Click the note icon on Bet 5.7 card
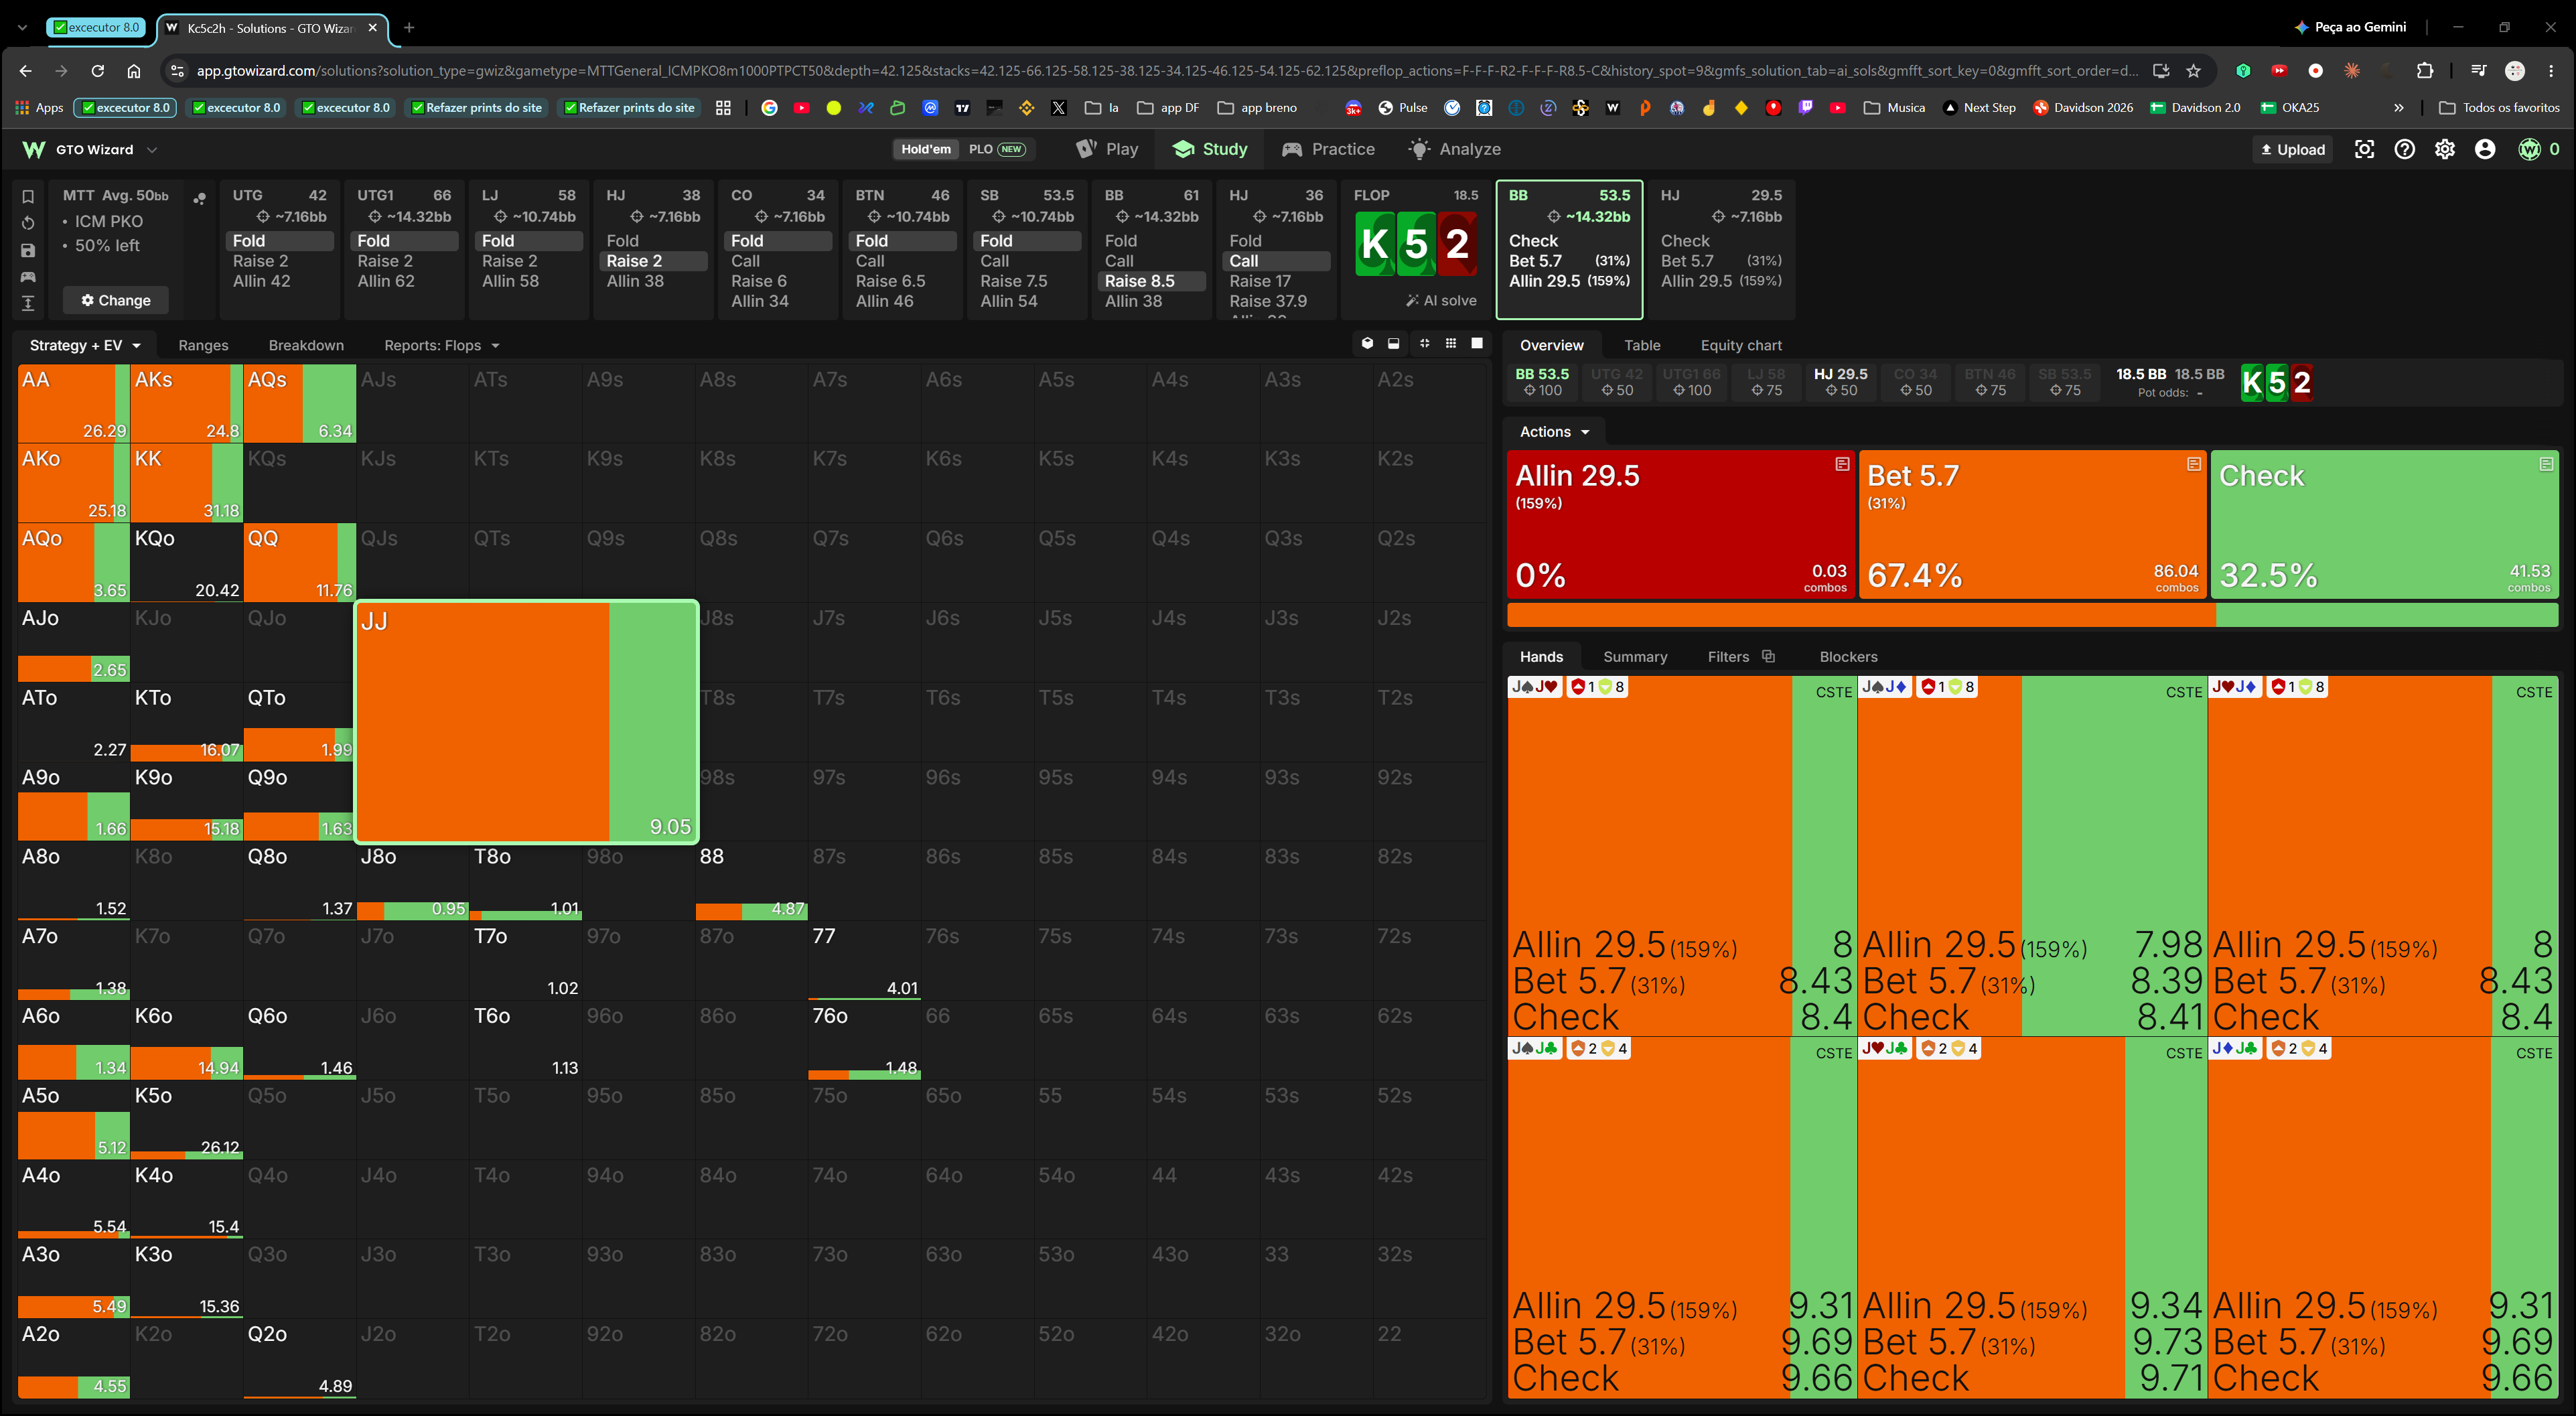 [x=2194, y=464]
